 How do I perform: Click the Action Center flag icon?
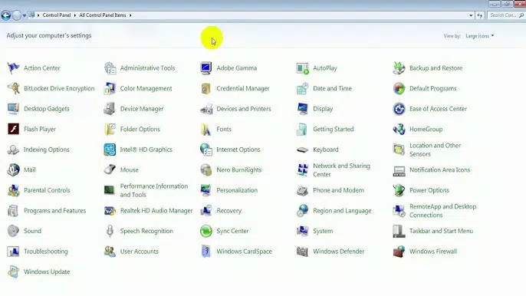click(14, 68)
